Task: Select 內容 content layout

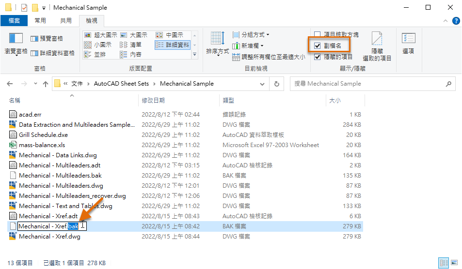Action: pos(130,54)
